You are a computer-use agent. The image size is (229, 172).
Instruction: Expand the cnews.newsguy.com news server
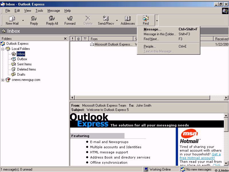[x=3, y=80]
